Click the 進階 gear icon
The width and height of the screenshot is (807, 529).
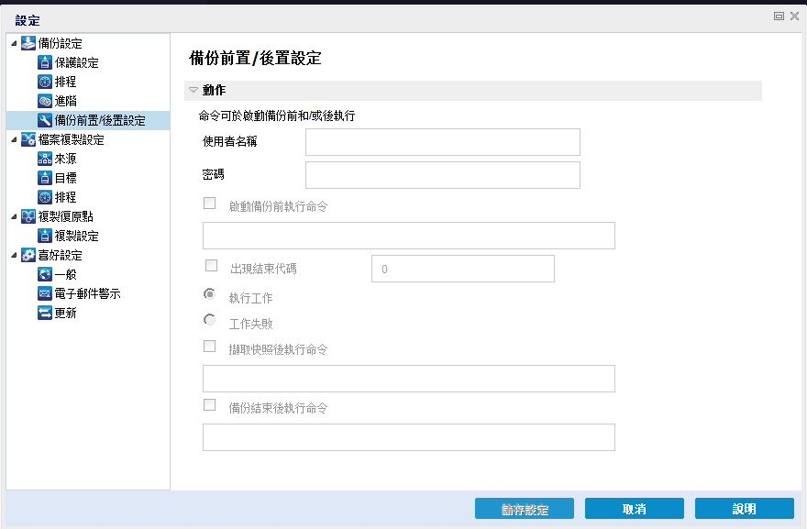pos(44,102)
